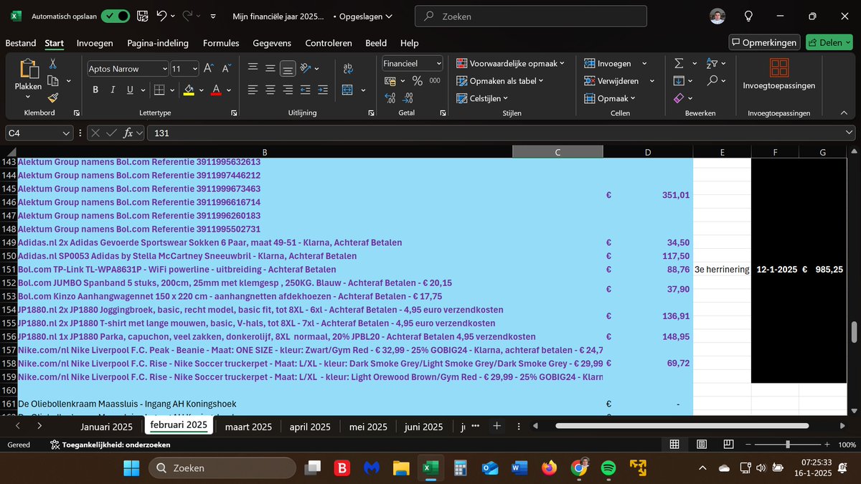The height and width of the screenshot is (484, 861).
Task: Click the Save disk icon in title bar
Action: [x=142, y=16]
